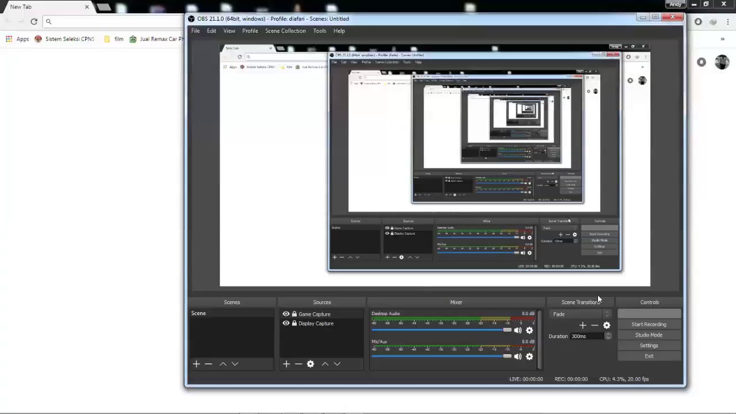Open the OBS Profile menu

coord(250,31)
